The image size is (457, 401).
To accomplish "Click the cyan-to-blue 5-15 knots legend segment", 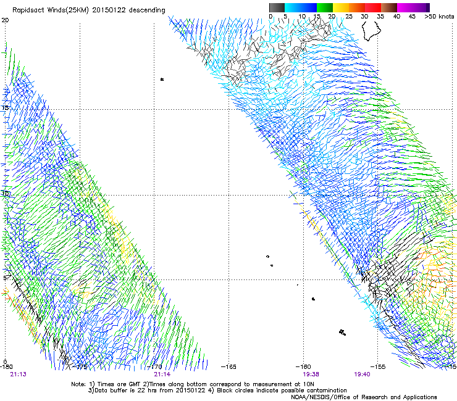I will (301, 7).
